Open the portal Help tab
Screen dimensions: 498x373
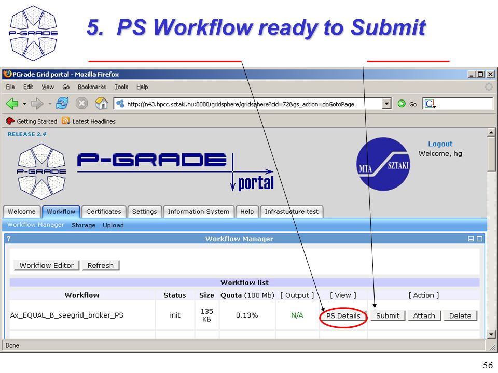tap(247, 211)
